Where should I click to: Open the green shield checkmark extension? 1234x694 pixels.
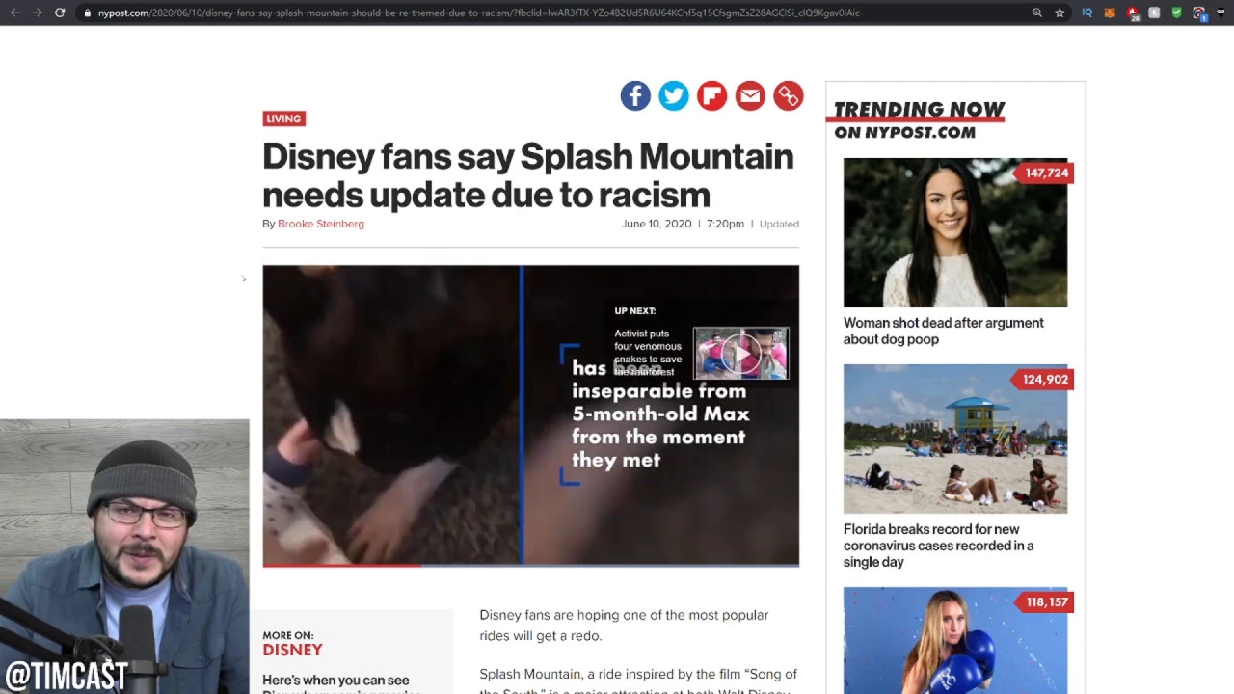pyautogui.click(x=1176, y=13)
